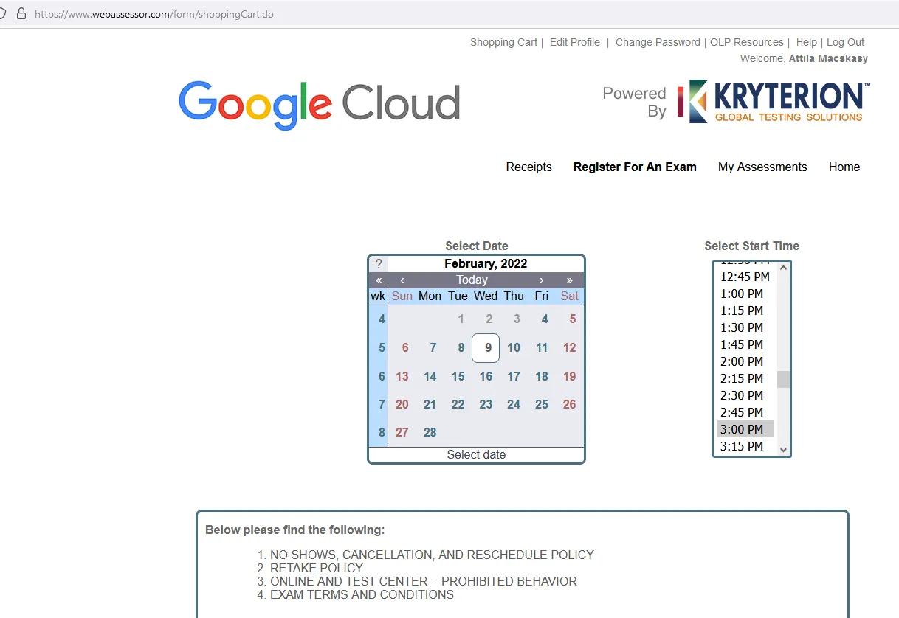
Task: Select February 19 in calendar
Action: point(569,376)
